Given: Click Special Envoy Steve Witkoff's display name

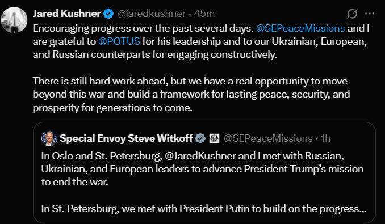Looking at the screenshot, I should pos(126,138).
